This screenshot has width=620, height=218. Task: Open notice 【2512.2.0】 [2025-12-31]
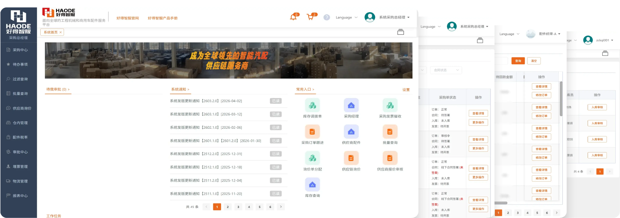206,154
